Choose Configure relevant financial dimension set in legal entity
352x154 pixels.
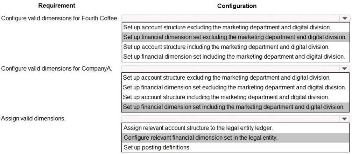[236, 137]
